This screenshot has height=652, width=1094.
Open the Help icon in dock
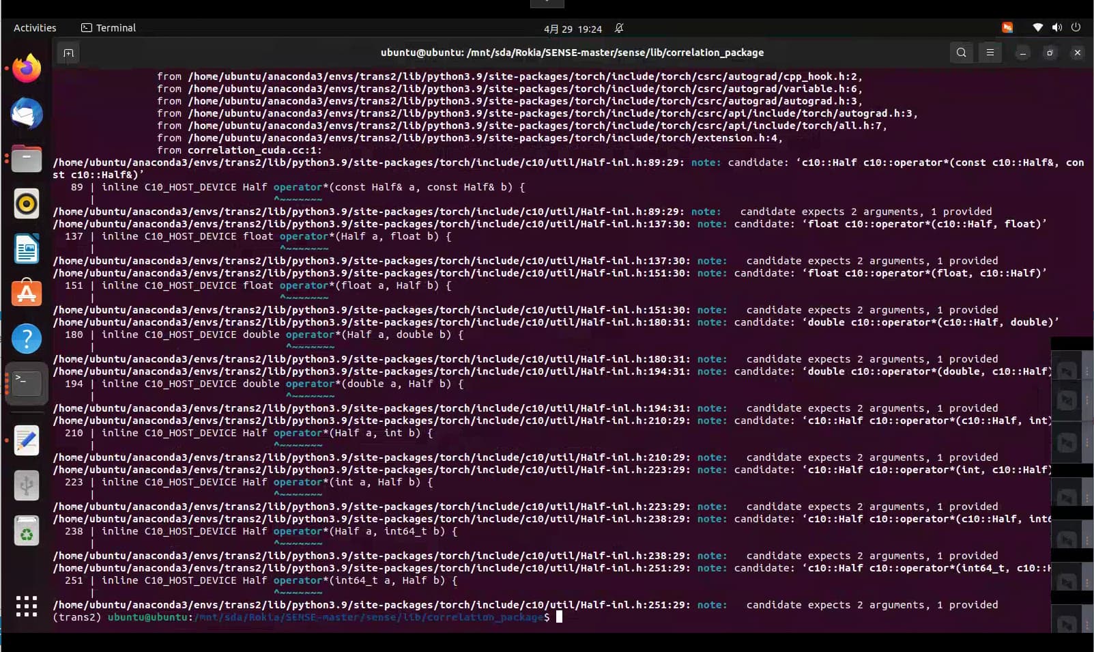click(27, 339)
